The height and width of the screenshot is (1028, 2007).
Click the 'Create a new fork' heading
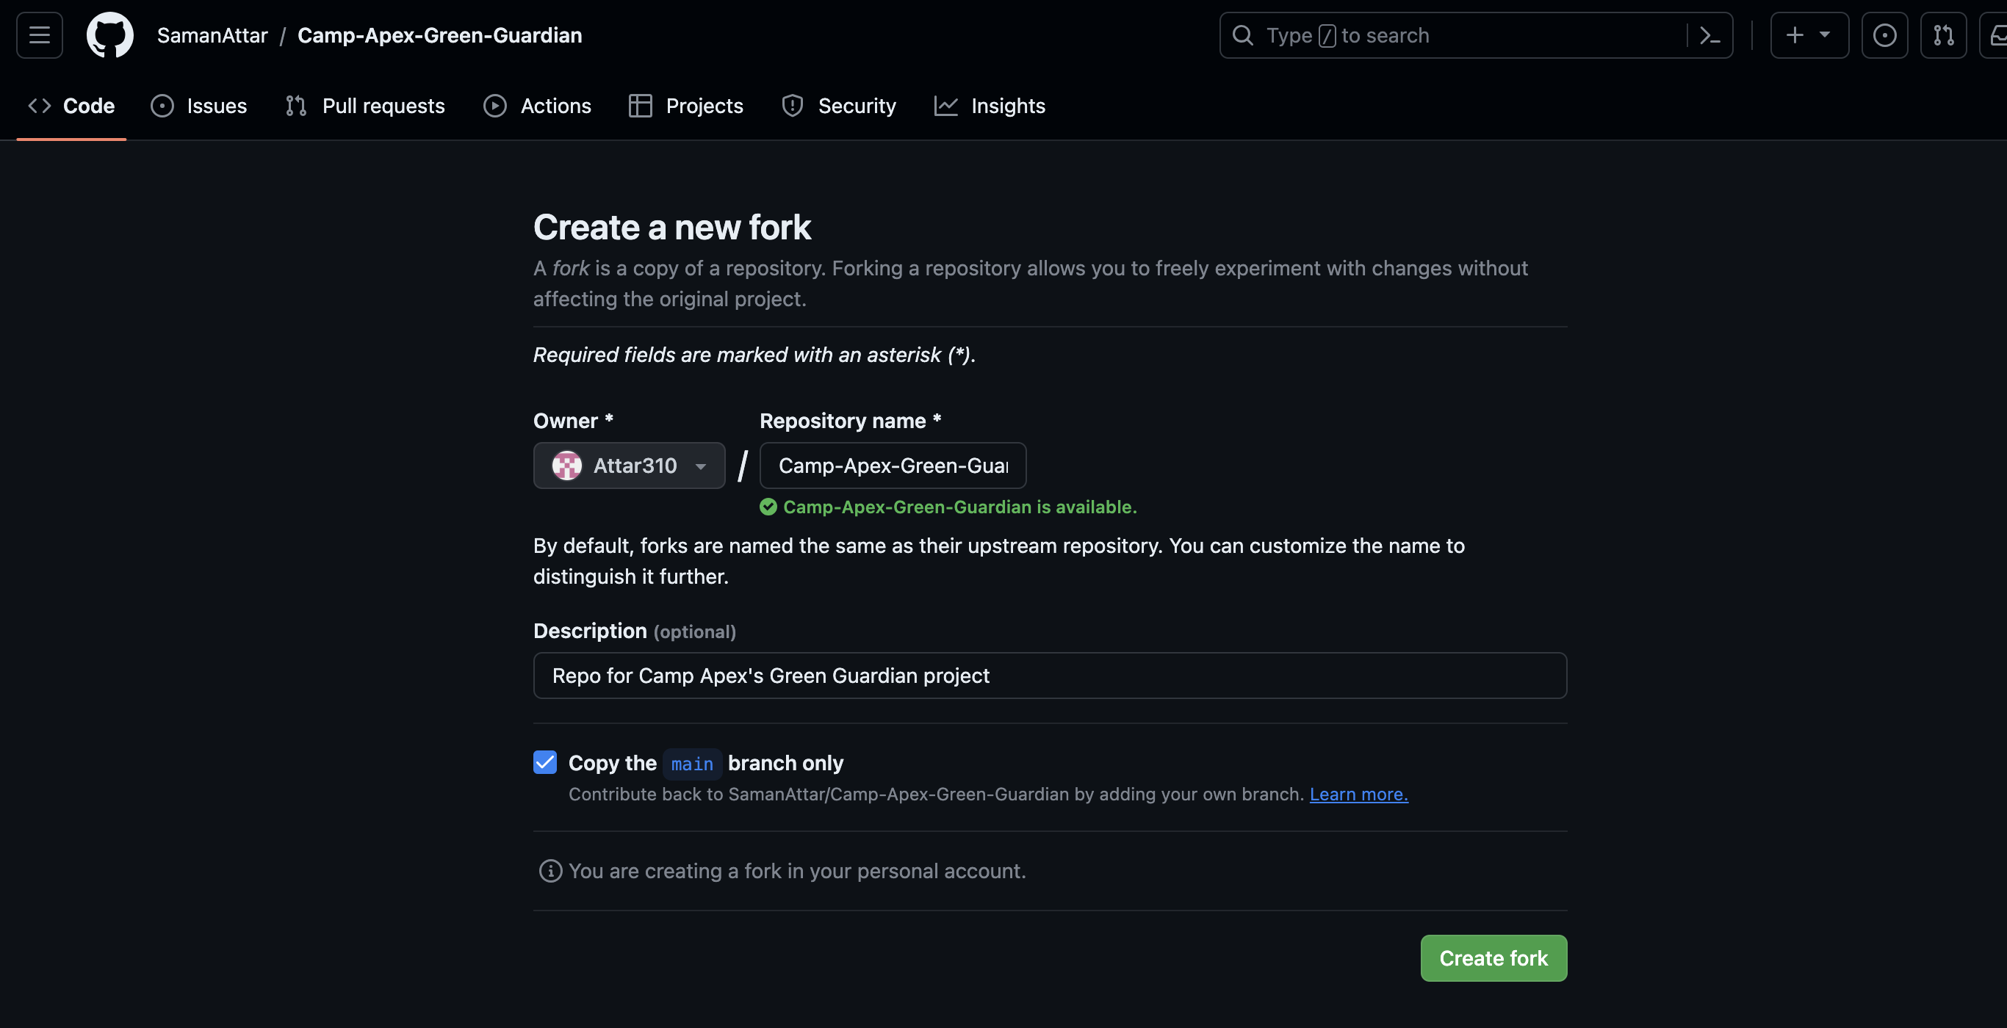[x=671, y=228]
